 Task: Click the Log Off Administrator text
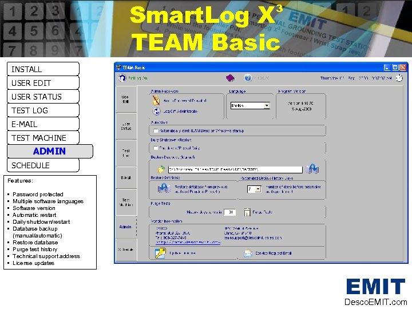pyautogui.click(x=180, y=112)
